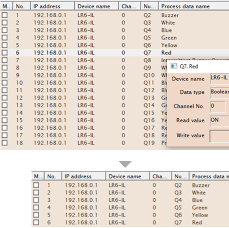
Task: Sort upper table by Device name column header
Action: tap(96, 6)
